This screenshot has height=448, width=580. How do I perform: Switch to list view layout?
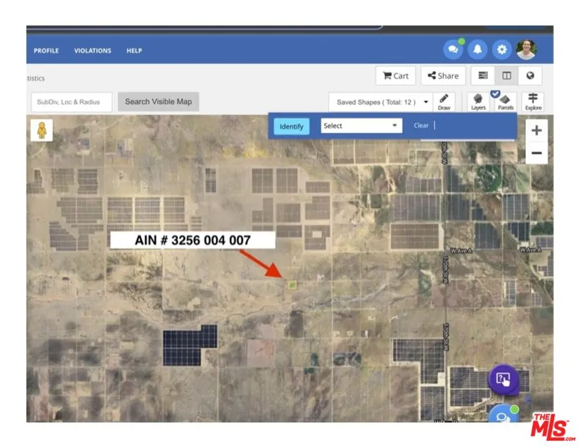483,75
